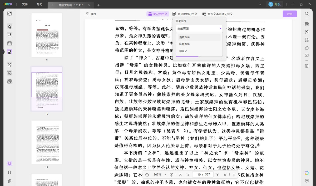This screenshot has height=186, width=316.
Task: Open the Crop Pages tool
Action: 9,73
